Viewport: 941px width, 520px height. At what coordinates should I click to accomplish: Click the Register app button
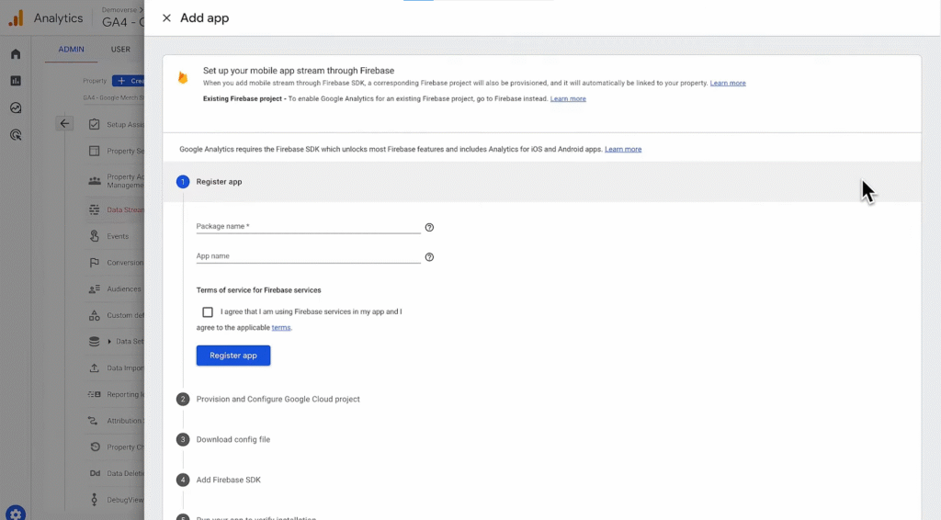233,356
